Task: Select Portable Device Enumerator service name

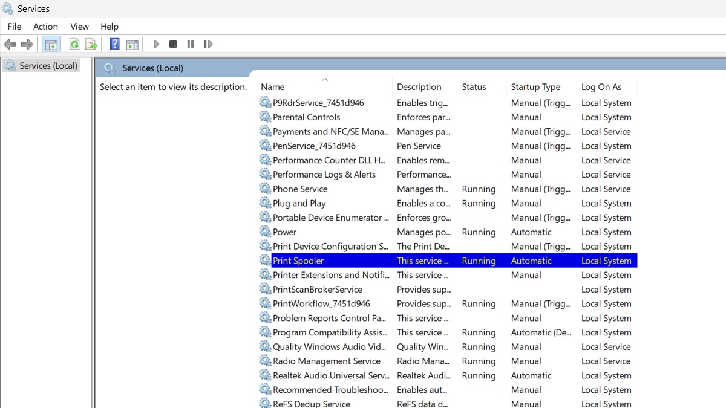Action: point(331,218)
